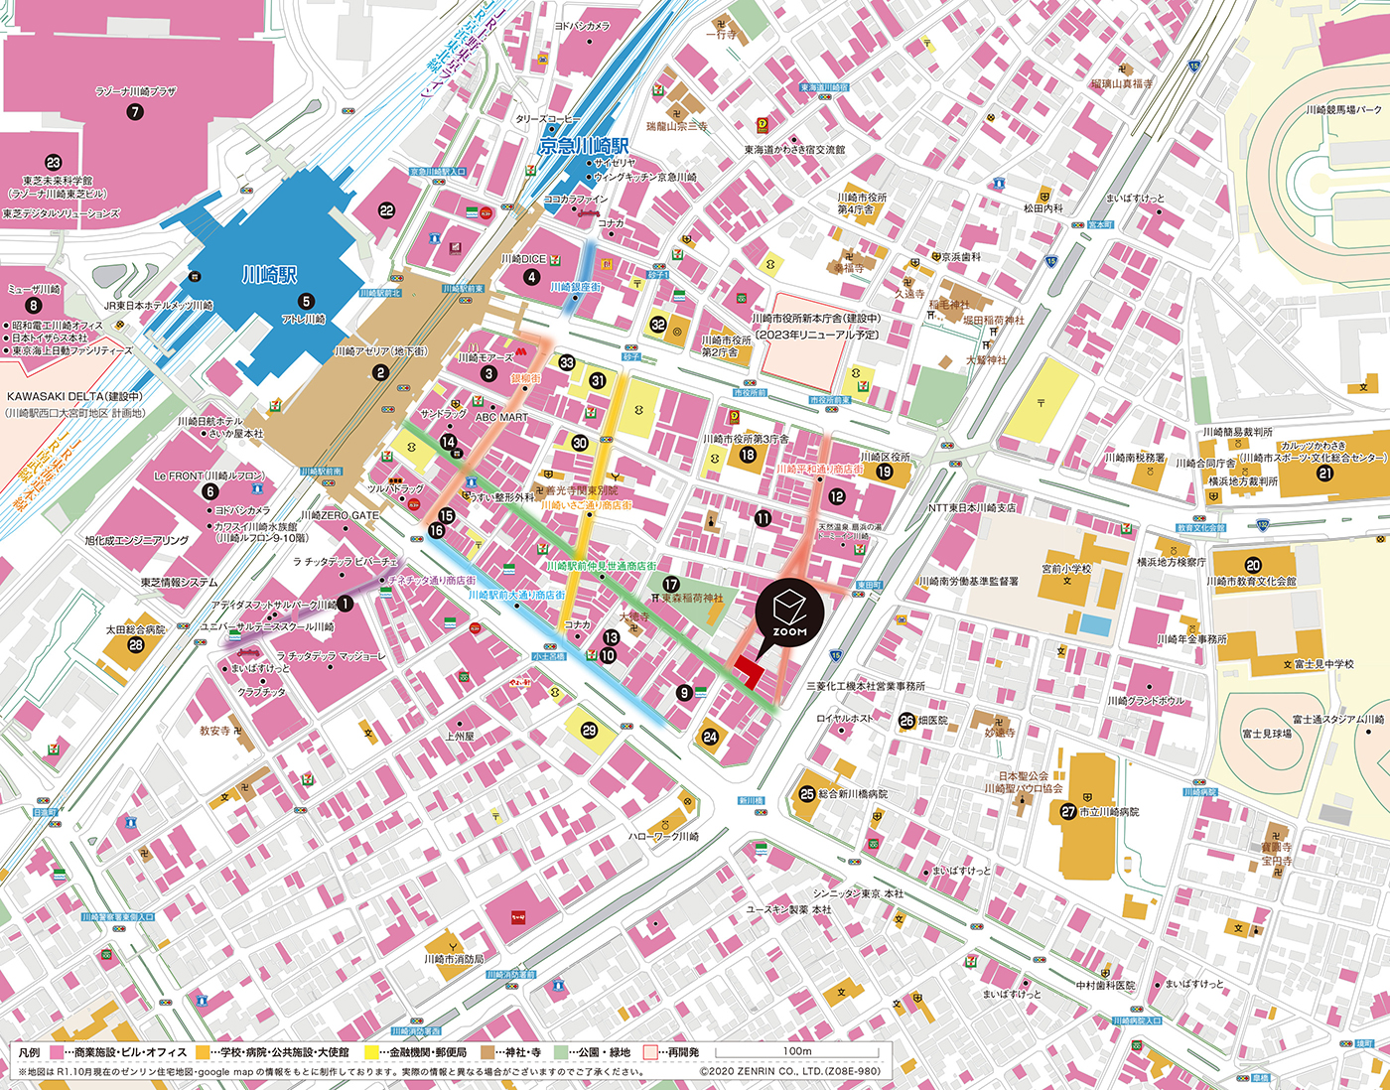The width and height of the screenshot is (1390, 1090).
Task: Select marker 28 at 太田総合病院
Action: pyautogui.click(x=136, y=645)
